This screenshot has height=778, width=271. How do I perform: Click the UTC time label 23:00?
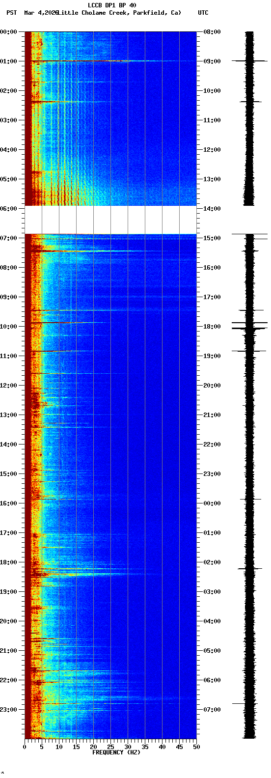[212, 474]
